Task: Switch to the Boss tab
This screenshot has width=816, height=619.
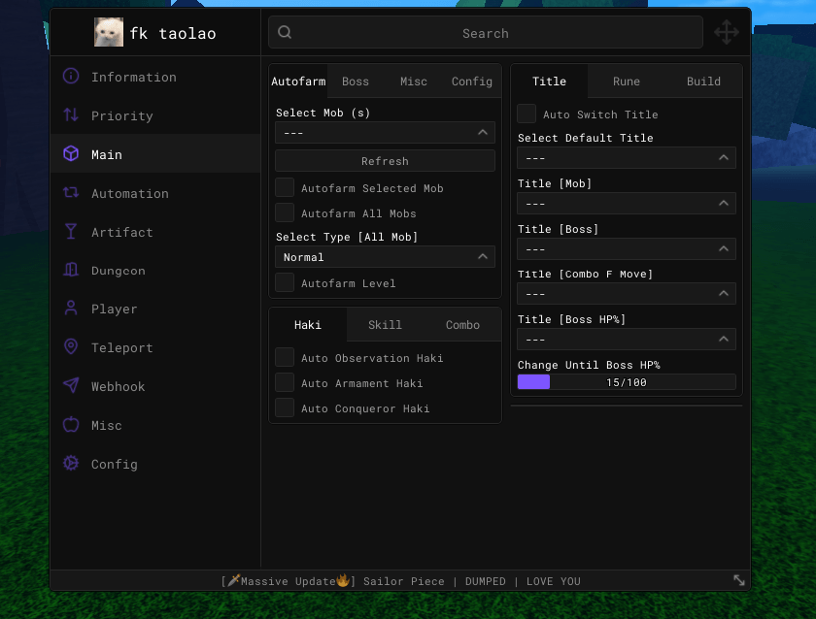Action: pos(356,81)
